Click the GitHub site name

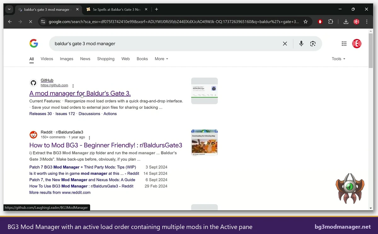point(47,80)
